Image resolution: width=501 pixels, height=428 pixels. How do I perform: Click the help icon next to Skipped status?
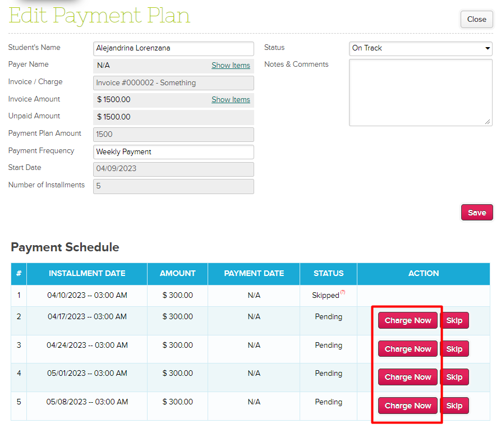tap(342, 292)
